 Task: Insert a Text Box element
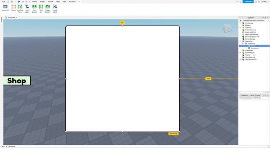[x=41, y=8]
